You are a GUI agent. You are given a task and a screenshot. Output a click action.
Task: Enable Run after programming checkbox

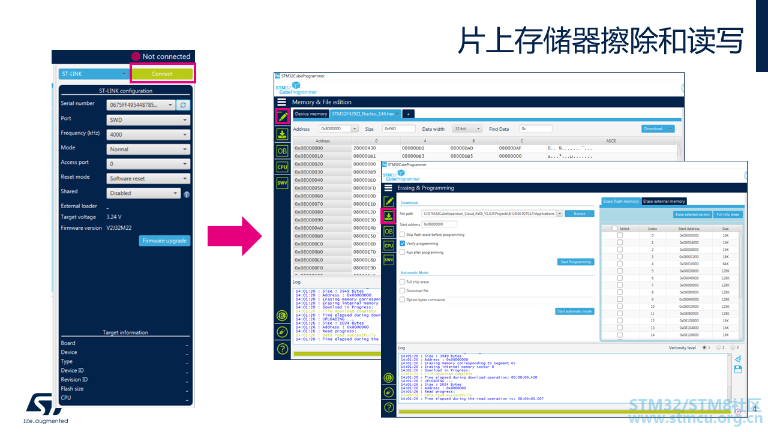pos(403,253)
